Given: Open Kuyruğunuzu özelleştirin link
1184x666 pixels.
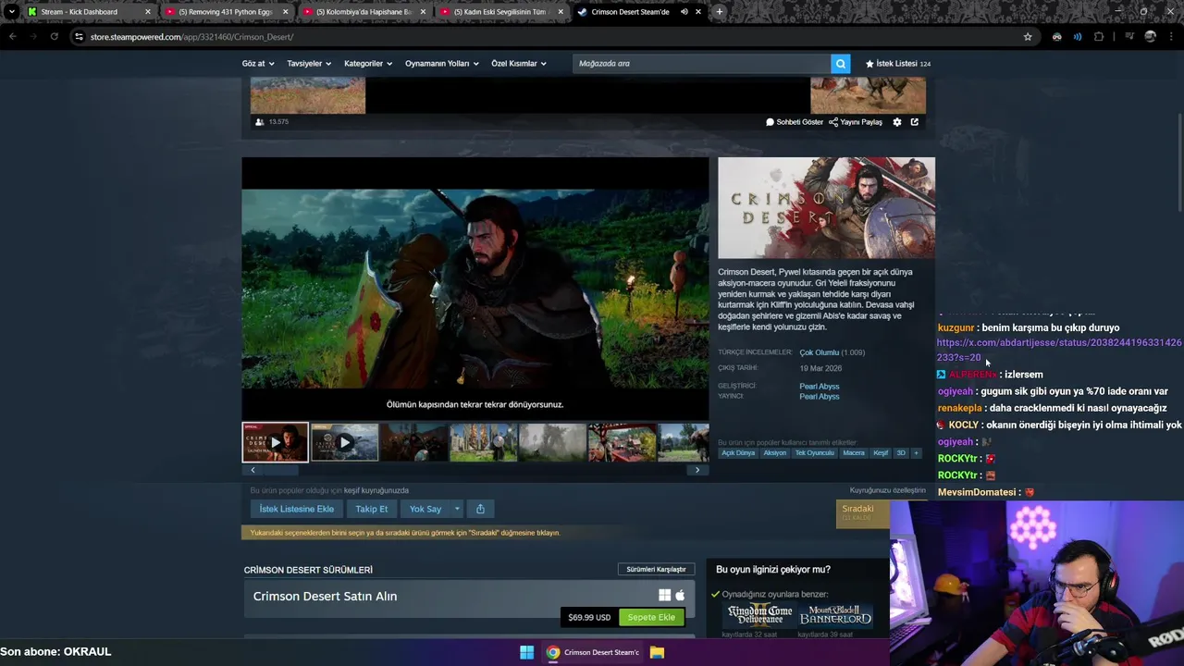Looking at the screenshot, I should pyautogui.click(x=887, y=490).
